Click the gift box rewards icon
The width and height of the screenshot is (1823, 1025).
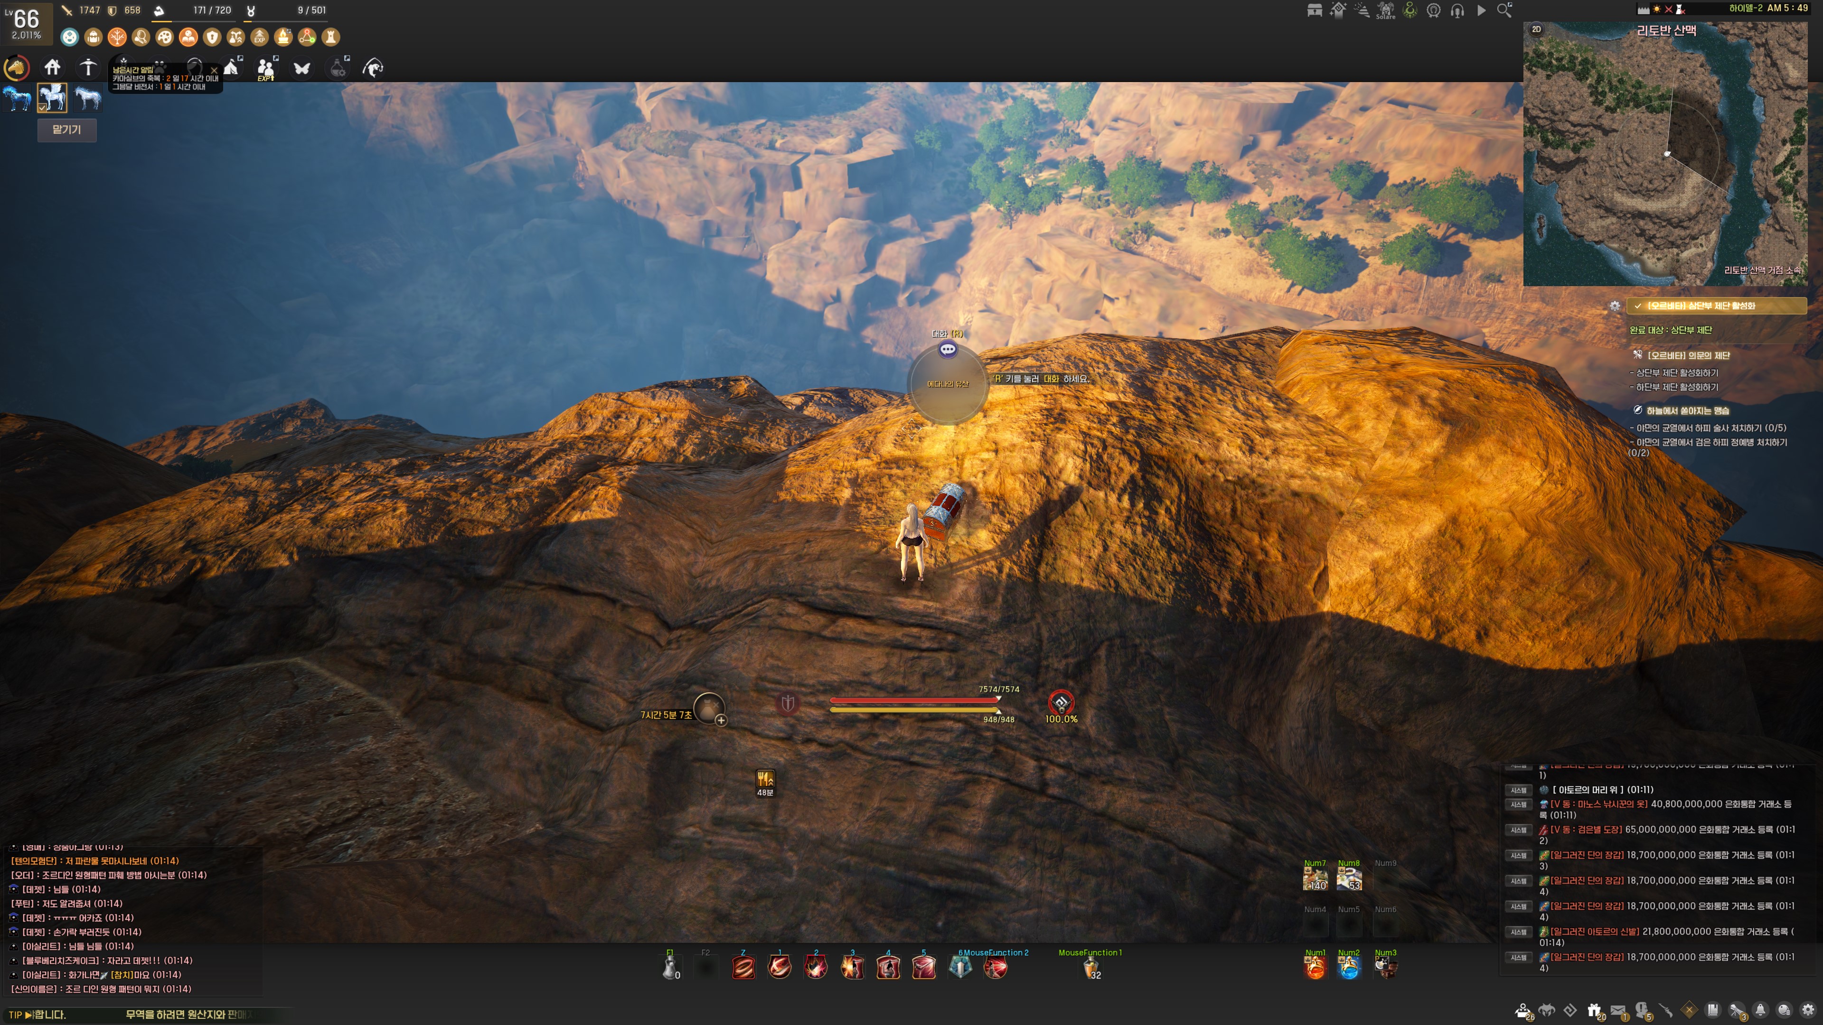pyautogui.click(x=1594, y=1010)
